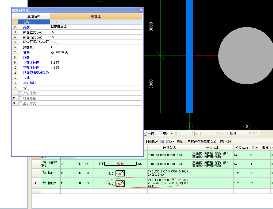Click the 属性值 column header
This screenshot has height=209, width=273.
[x=96, y=16]
